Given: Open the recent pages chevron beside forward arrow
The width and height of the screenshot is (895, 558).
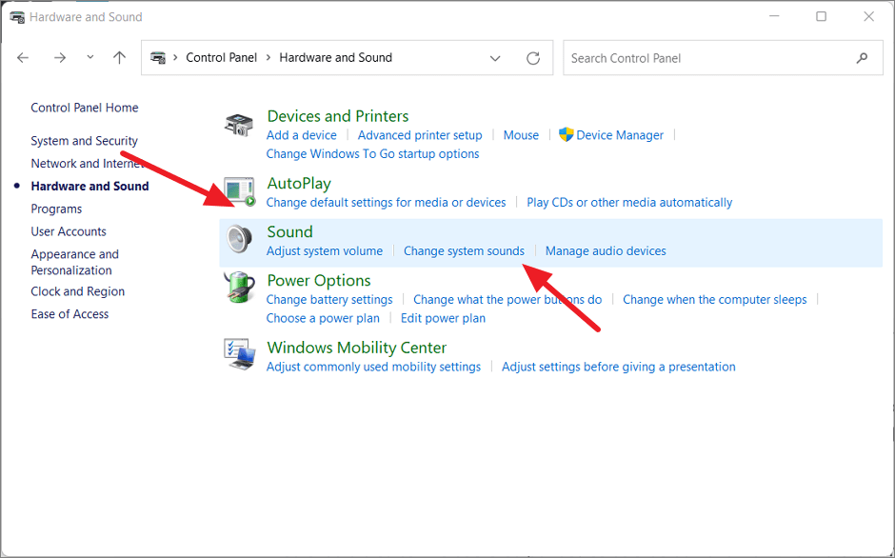Looking at the screenshot, I should (x=89, y=58).
